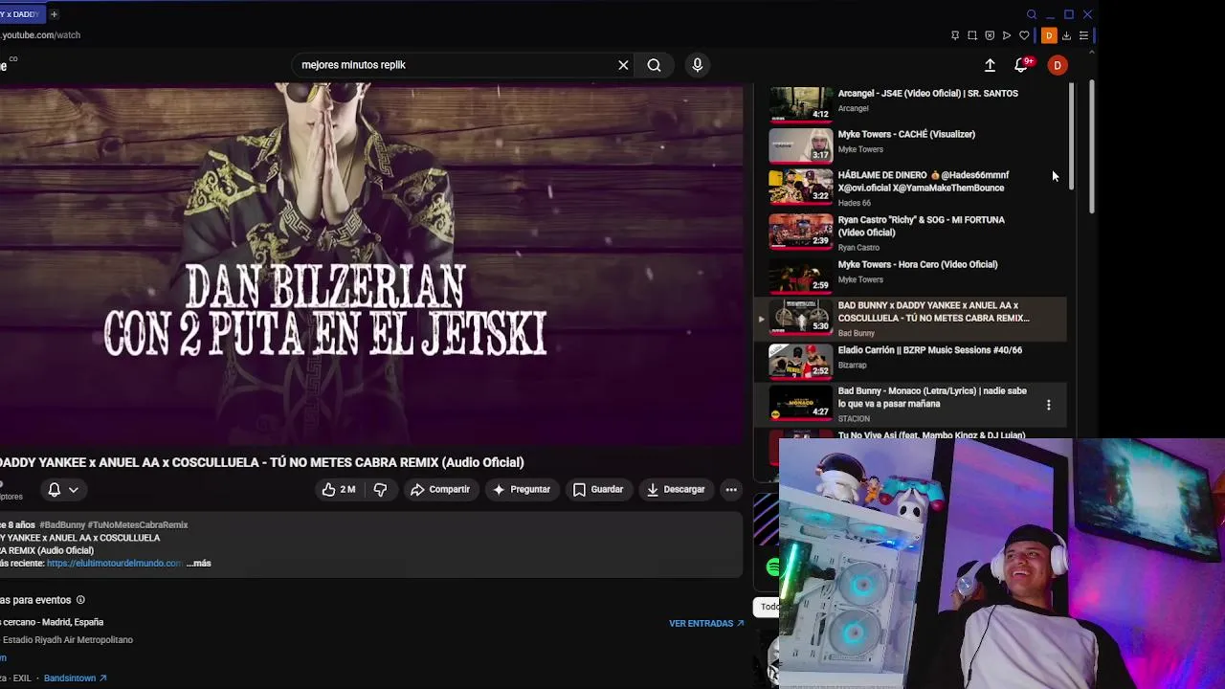This screenshot has height=689, width=1225.
Task: Clear the search box with the X
Action: (x=623, y=65)
